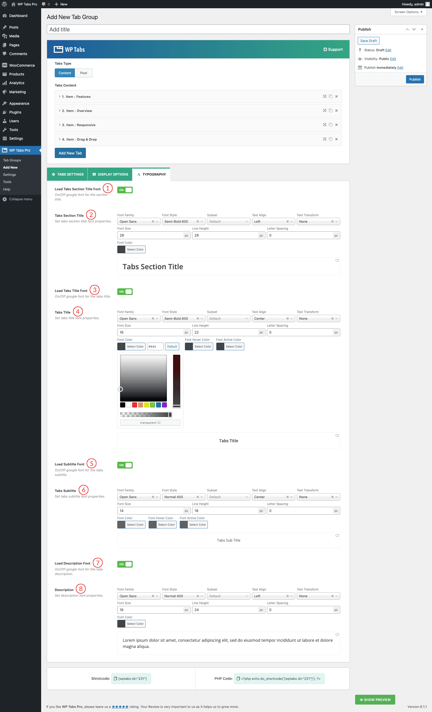Turn off Load Tabs Section Title Font

125,190
